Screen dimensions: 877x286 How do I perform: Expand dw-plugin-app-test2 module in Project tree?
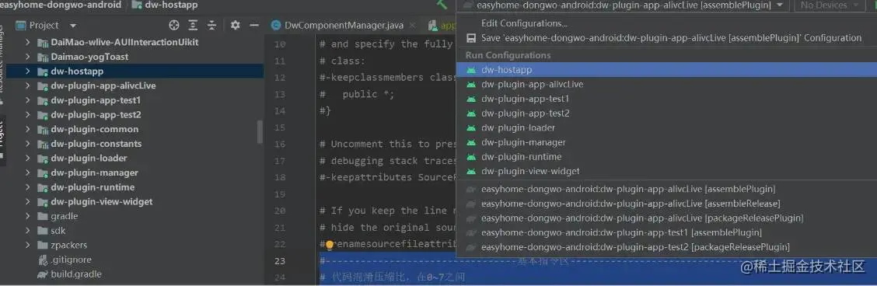click(x=27, y=114)
